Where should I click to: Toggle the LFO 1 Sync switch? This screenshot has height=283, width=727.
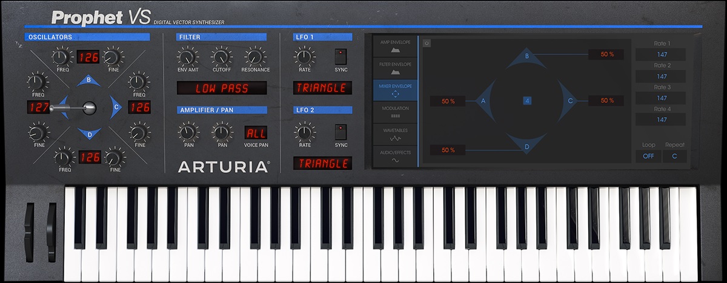[x=340, y=57]
